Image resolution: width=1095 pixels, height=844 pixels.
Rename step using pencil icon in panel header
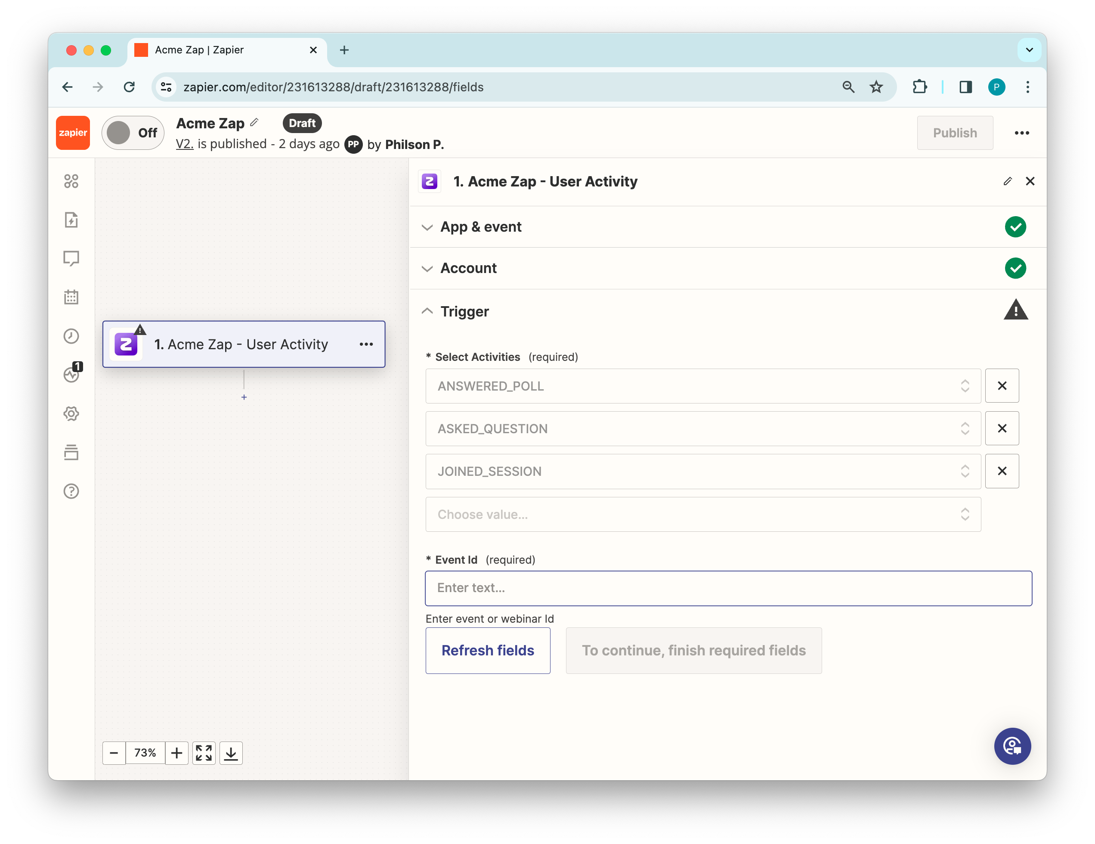[x=1007, y=181]
